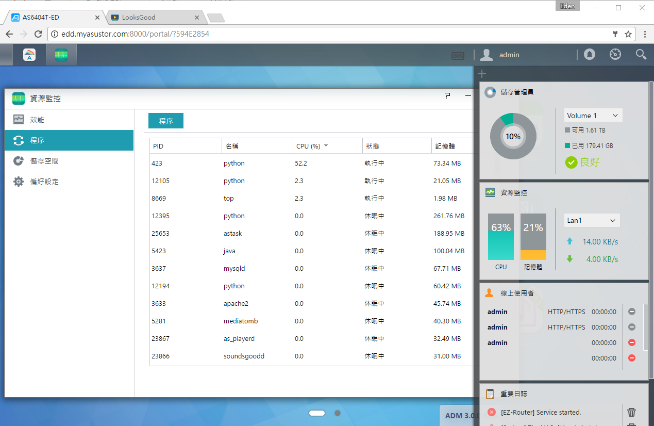Open the system dashboard gauge icon
The width and height of the screenshot is (654, 426).
coord(615,54)
